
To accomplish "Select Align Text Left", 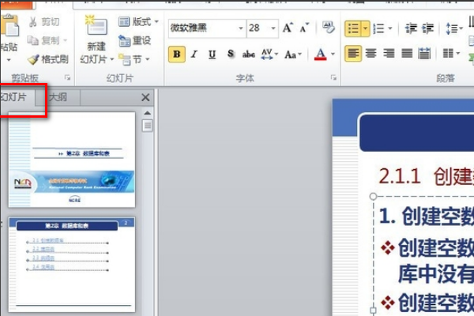I will tap(353, 54).
